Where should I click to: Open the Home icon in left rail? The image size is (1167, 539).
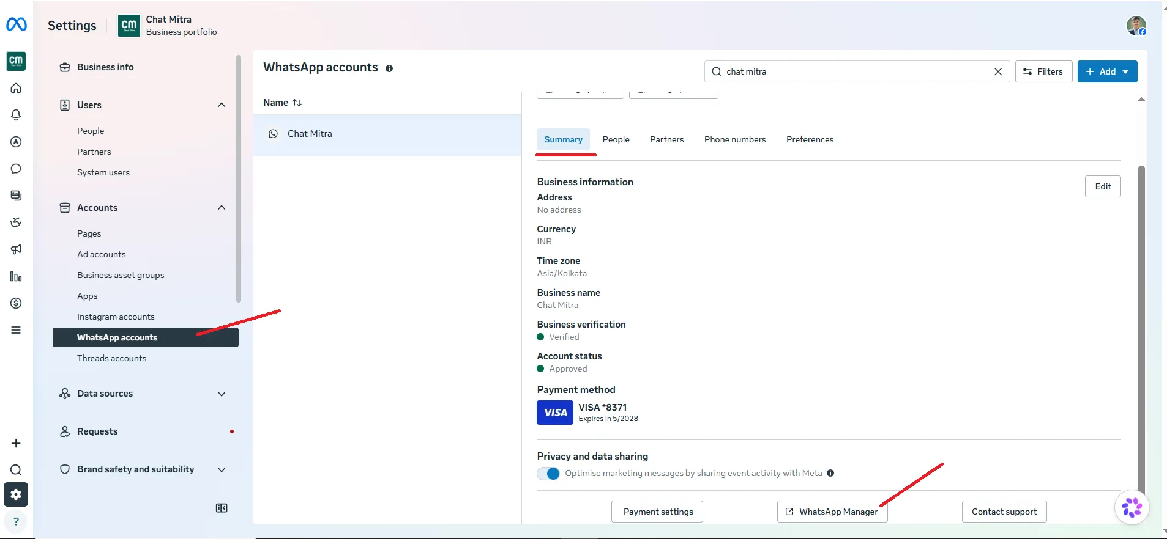[16, 88]
